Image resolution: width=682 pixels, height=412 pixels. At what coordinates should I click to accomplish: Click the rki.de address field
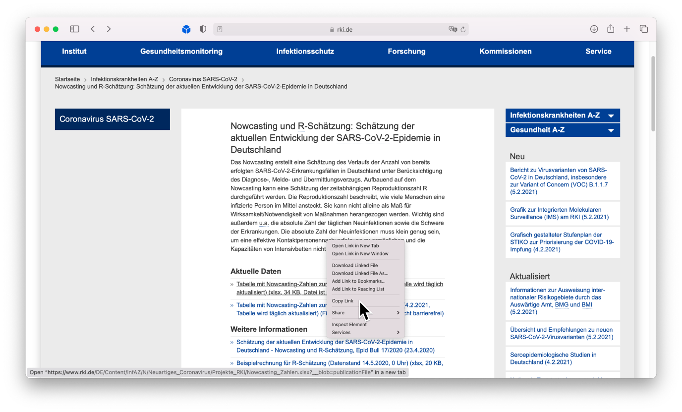point(341,29)
